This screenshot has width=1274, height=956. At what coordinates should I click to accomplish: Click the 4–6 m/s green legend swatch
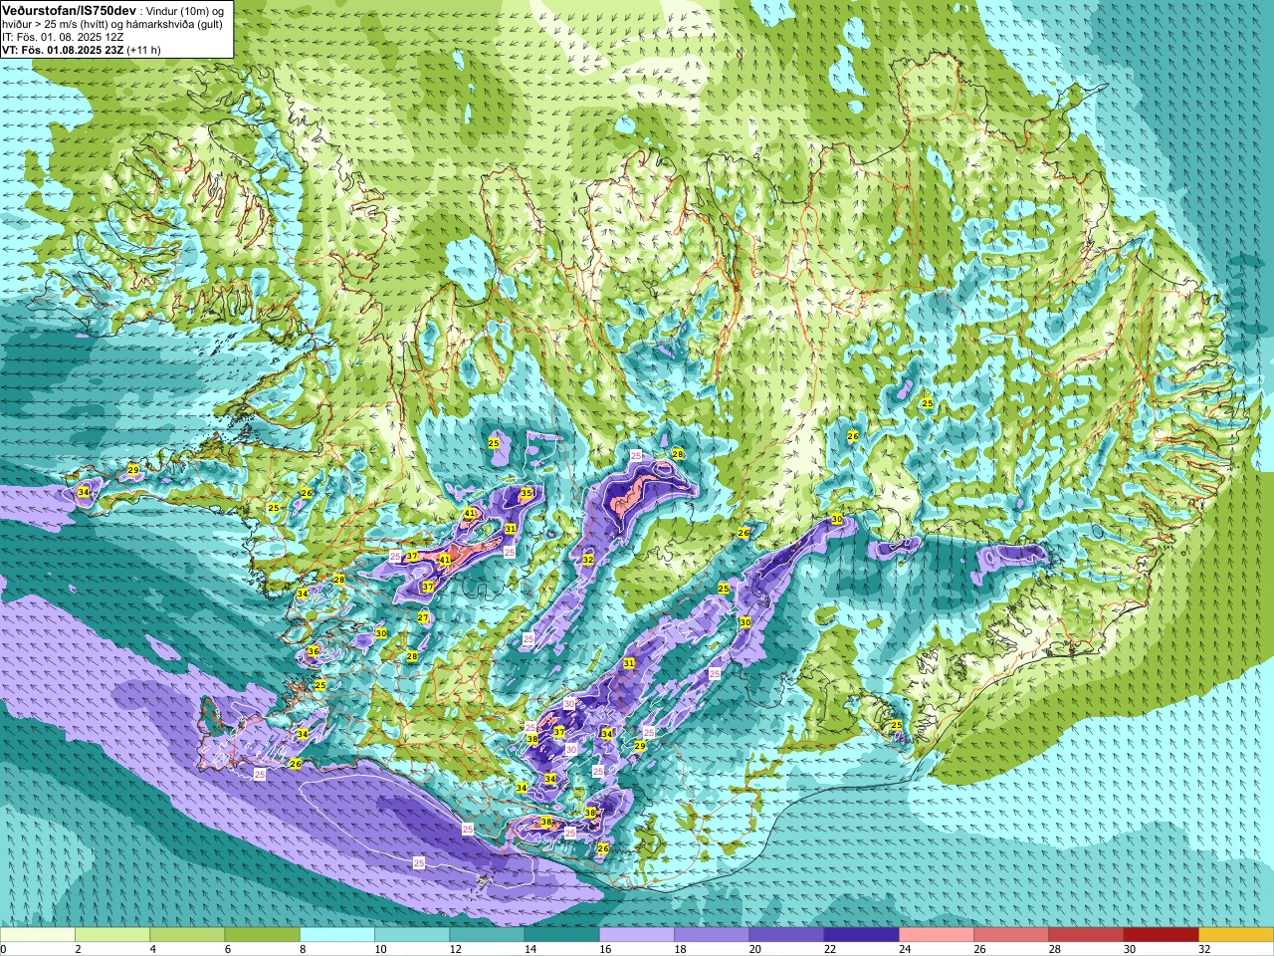click(187, 935)
